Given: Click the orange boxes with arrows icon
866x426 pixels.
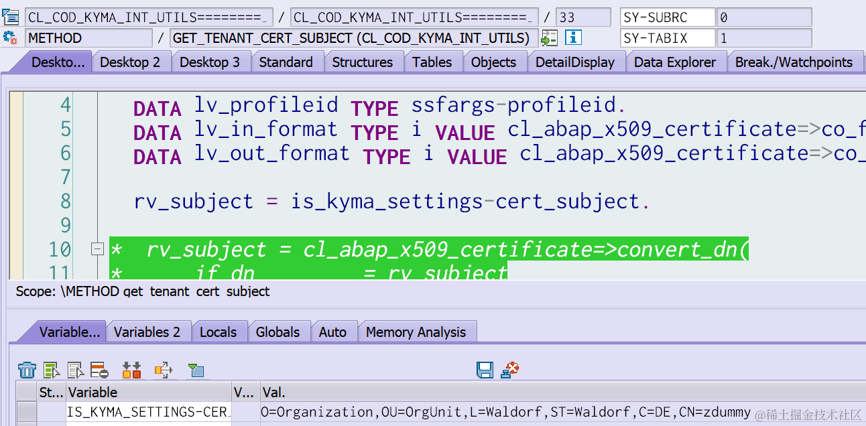Looking at the screenshot, I should pyautogui.click(x=132, y=370).
